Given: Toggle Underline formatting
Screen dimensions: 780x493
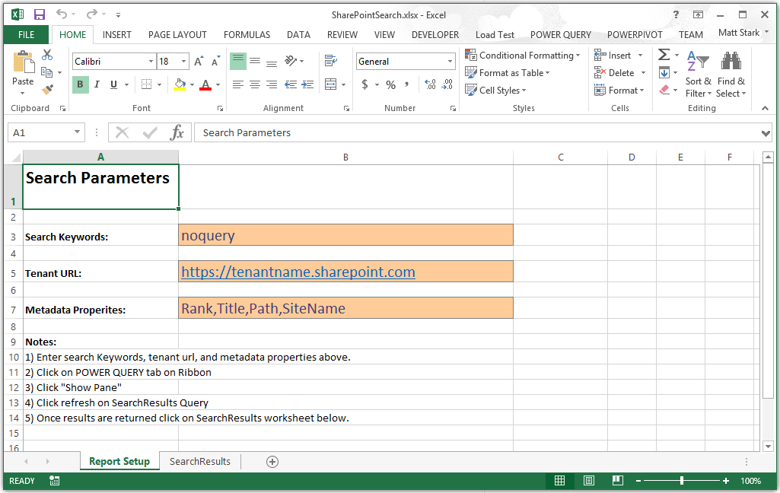Looking at the screenshot, I should pyautogui.click(x=113, y=84).
